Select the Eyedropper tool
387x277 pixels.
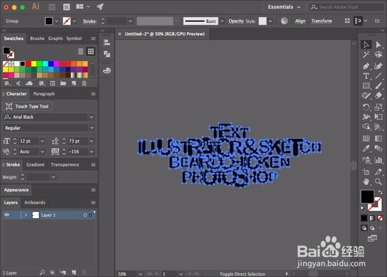[x=366, y=149]
